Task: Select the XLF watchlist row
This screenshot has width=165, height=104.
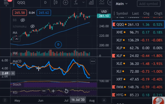Action: pos(138,56)
